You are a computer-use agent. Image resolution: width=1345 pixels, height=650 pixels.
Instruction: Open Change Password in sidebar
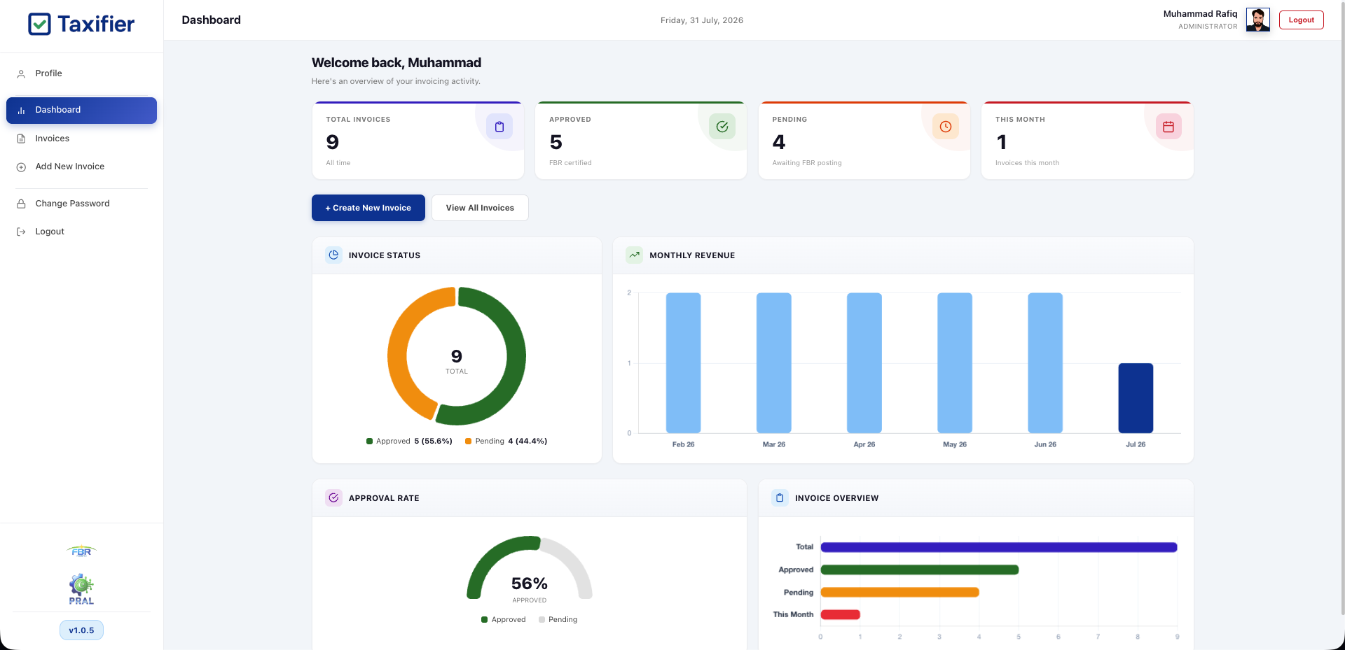[81, 204]
